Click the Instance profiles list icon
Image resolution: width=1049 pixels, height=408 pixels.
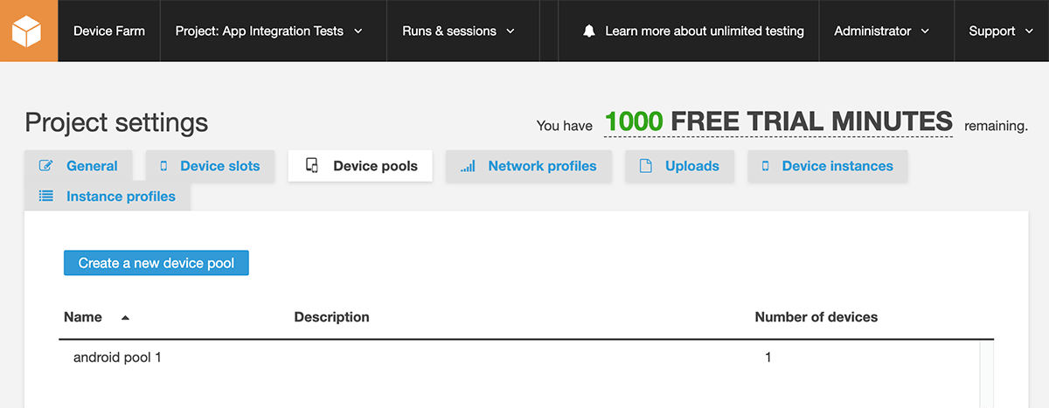(46, 197)
